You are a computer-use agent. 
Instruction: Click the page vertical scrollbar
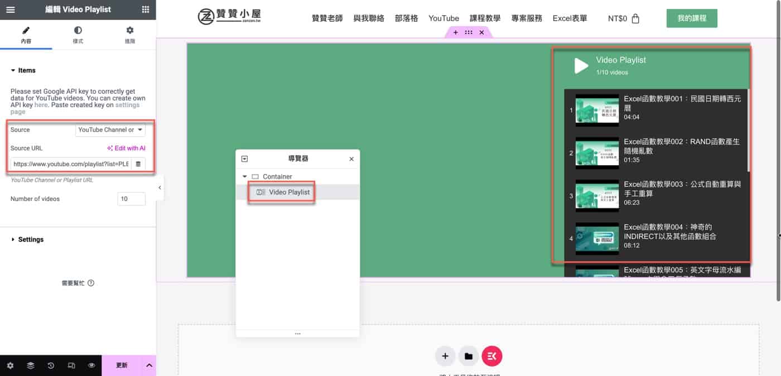[778, 151]
